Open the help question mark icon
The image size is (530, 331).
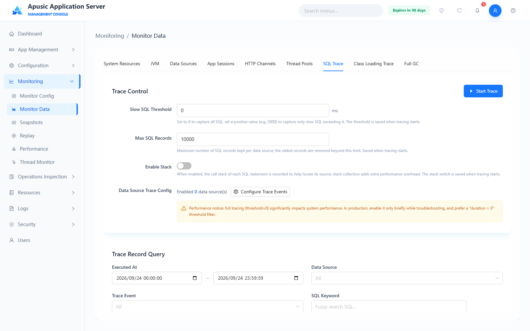(x=513, y=11)
